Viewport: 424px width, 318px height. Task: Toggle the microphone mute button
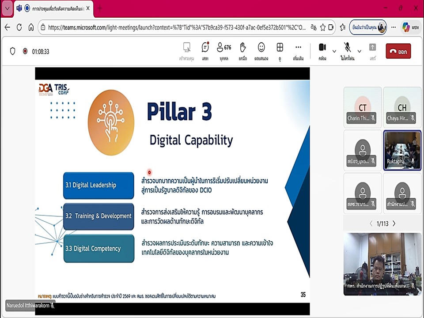click(348, 50)
